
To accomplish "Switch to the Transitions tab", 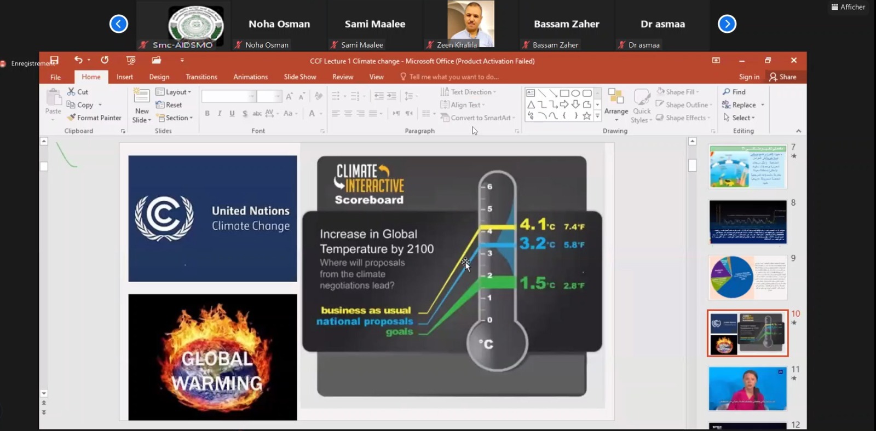I will [201, 77].
